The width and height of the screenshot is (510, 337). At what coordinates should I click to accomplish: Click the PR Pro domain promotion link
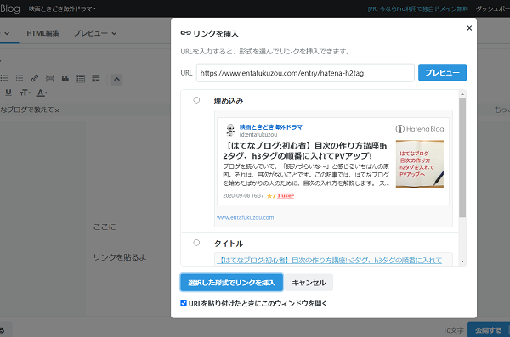pyautogui.click(x=417, y=9)
